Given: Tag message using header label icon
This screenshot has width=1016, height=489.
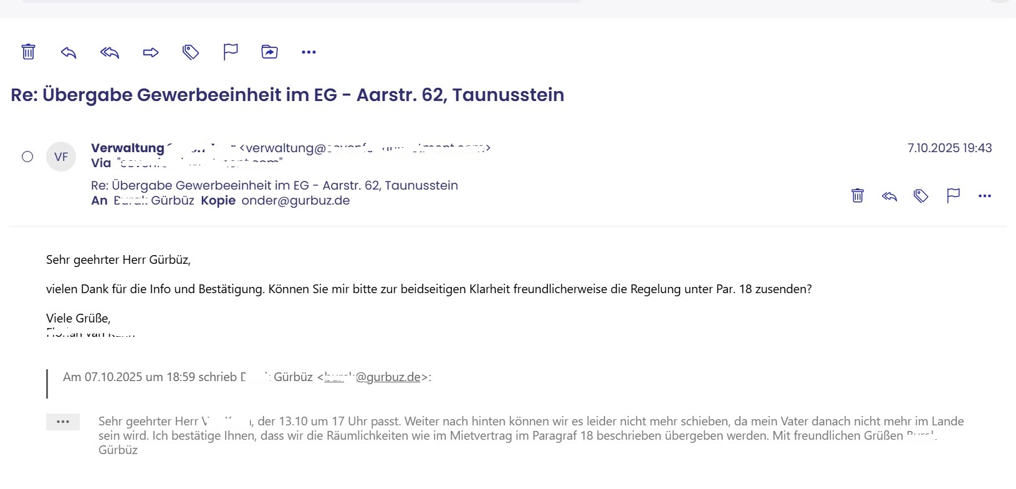Looking at the screenshot, I should point(921,196).
